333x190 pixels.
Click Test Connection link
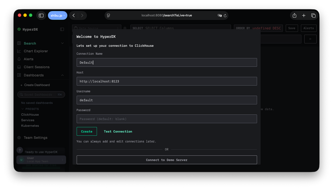[x=118, y=131]
